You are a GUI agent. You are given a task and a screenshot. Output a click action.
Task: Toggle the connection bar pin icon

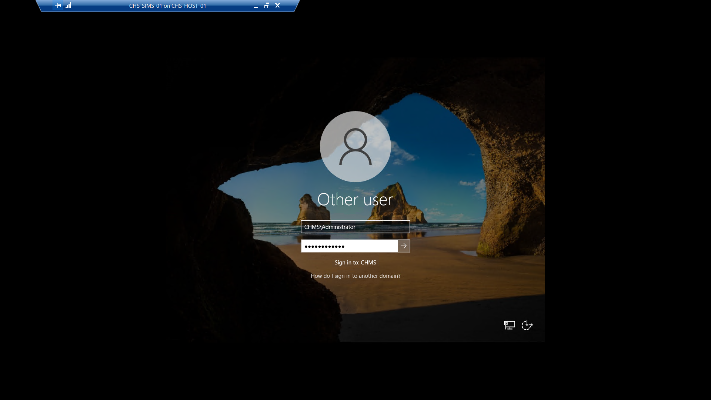(58, 6)
